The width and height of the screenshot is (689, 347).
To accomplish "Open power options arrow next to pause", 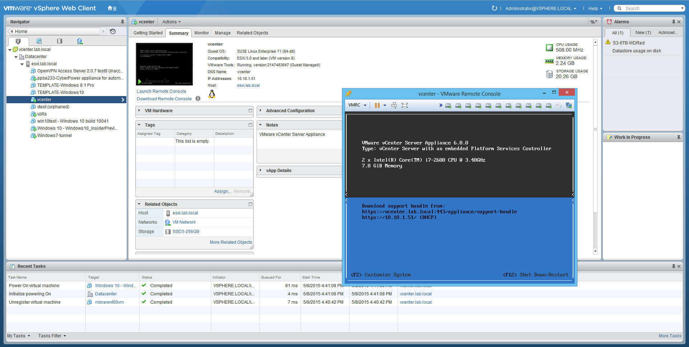I will 385,105.
